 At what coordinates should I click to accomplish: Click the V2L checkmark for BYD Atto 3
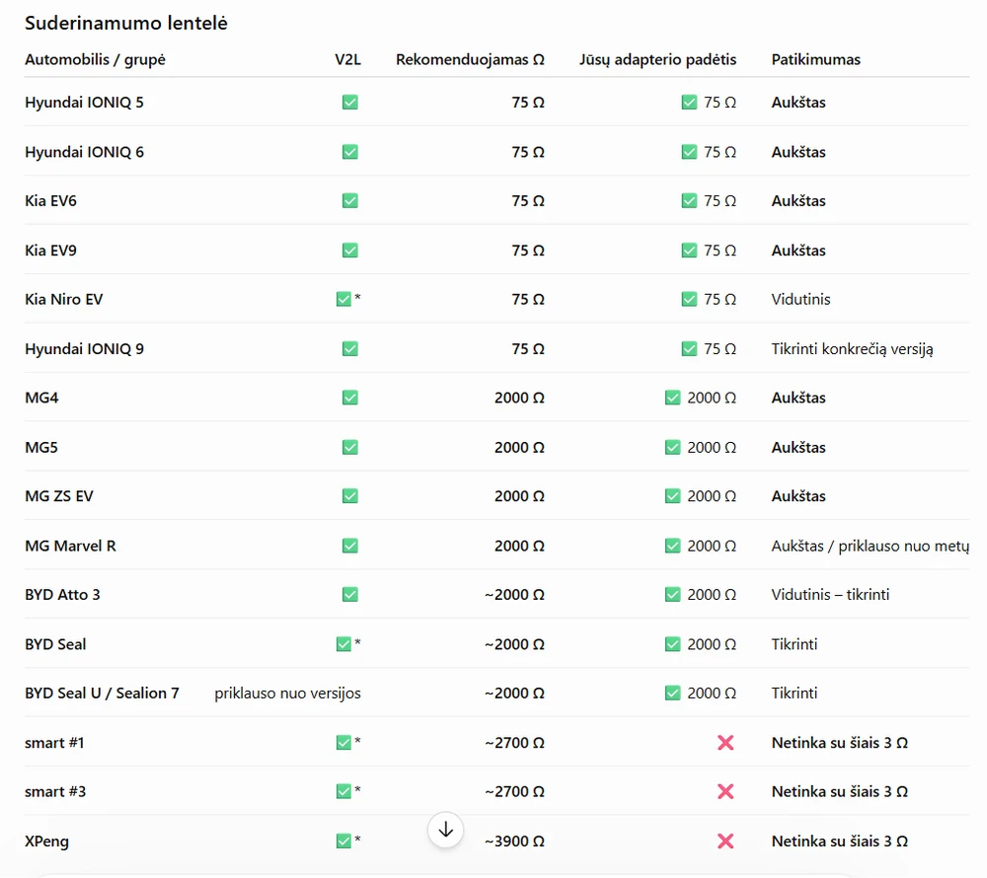(x=350, y=594)
